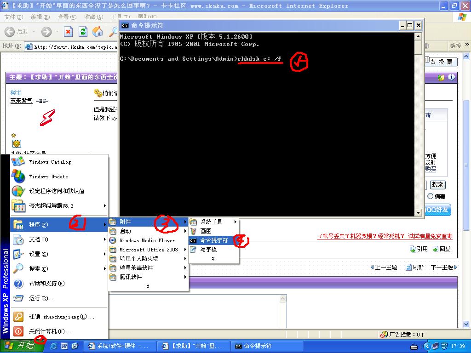471x353 pixels.
Task: Expand the IE 链接 toolbar chevron
Action: point(467,45)
